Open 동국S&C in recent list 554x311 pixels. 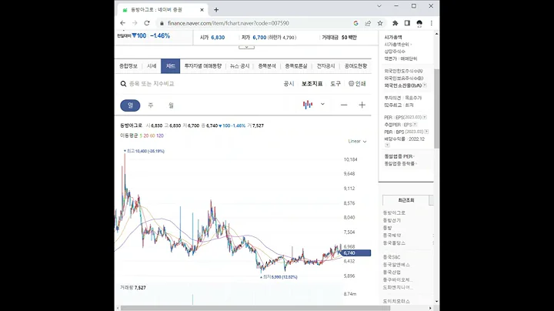tap(392, 257)
